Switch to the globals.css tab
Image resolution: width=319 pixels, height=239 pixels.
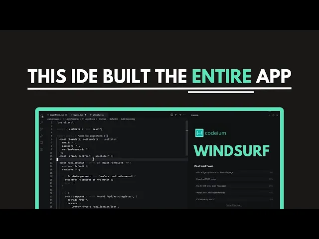tap(98, 115)
